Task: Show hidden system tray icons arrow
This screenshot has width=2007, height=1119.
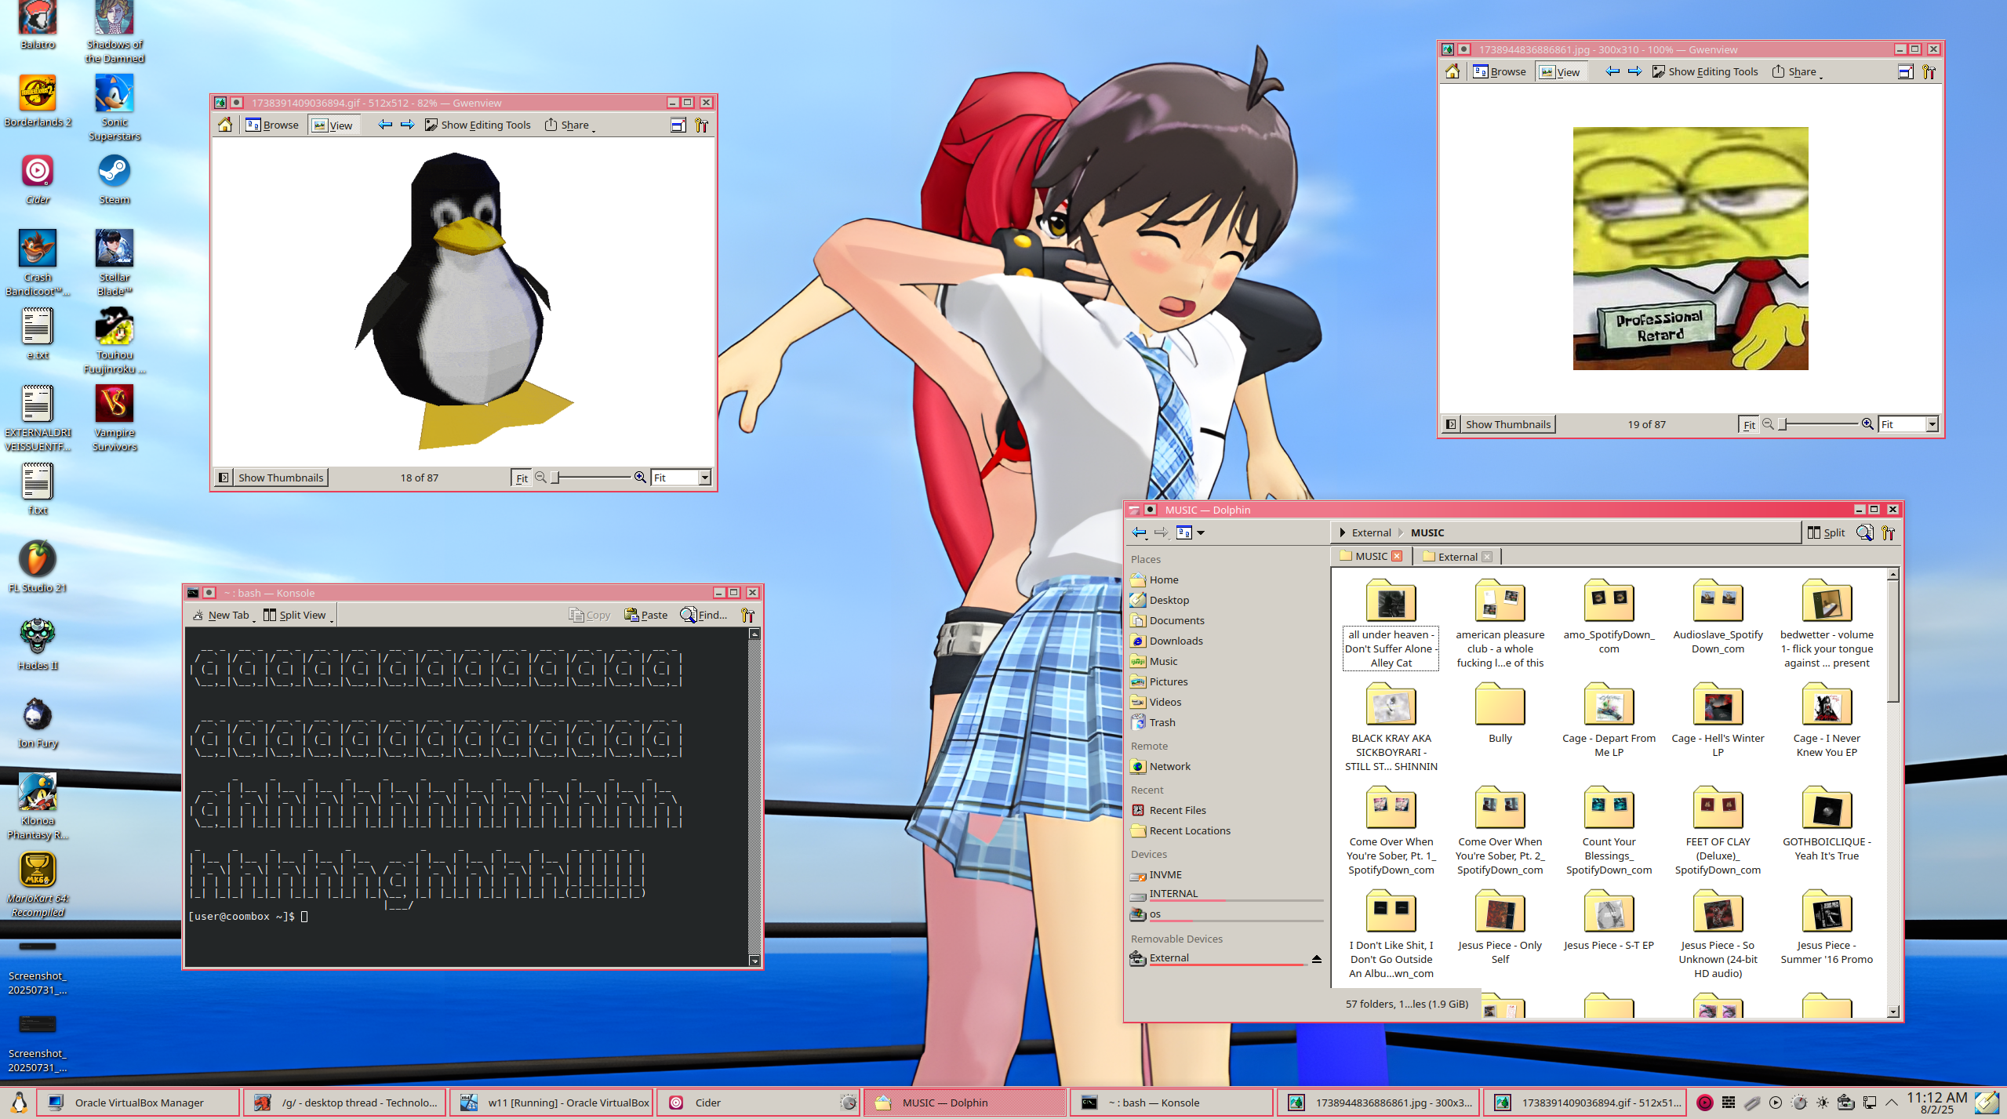Action: (x=1892, y=1103)
